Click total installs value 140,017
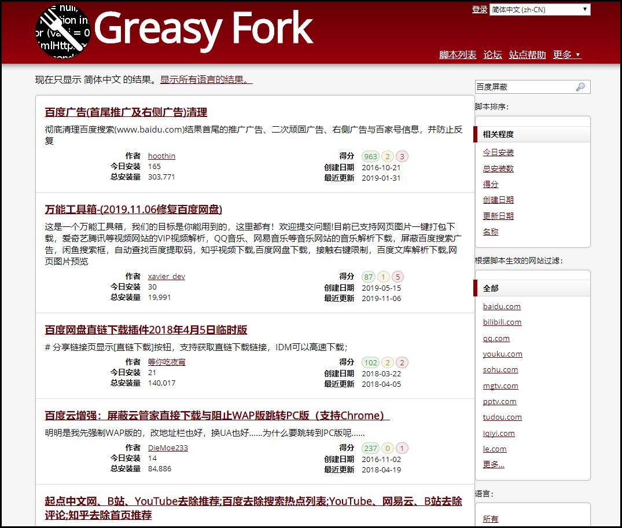 [161, 383]
